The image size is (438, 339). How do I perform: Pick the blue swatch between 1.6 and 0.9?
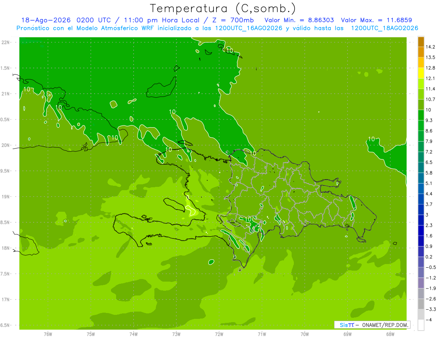click(x=421, y=241)
